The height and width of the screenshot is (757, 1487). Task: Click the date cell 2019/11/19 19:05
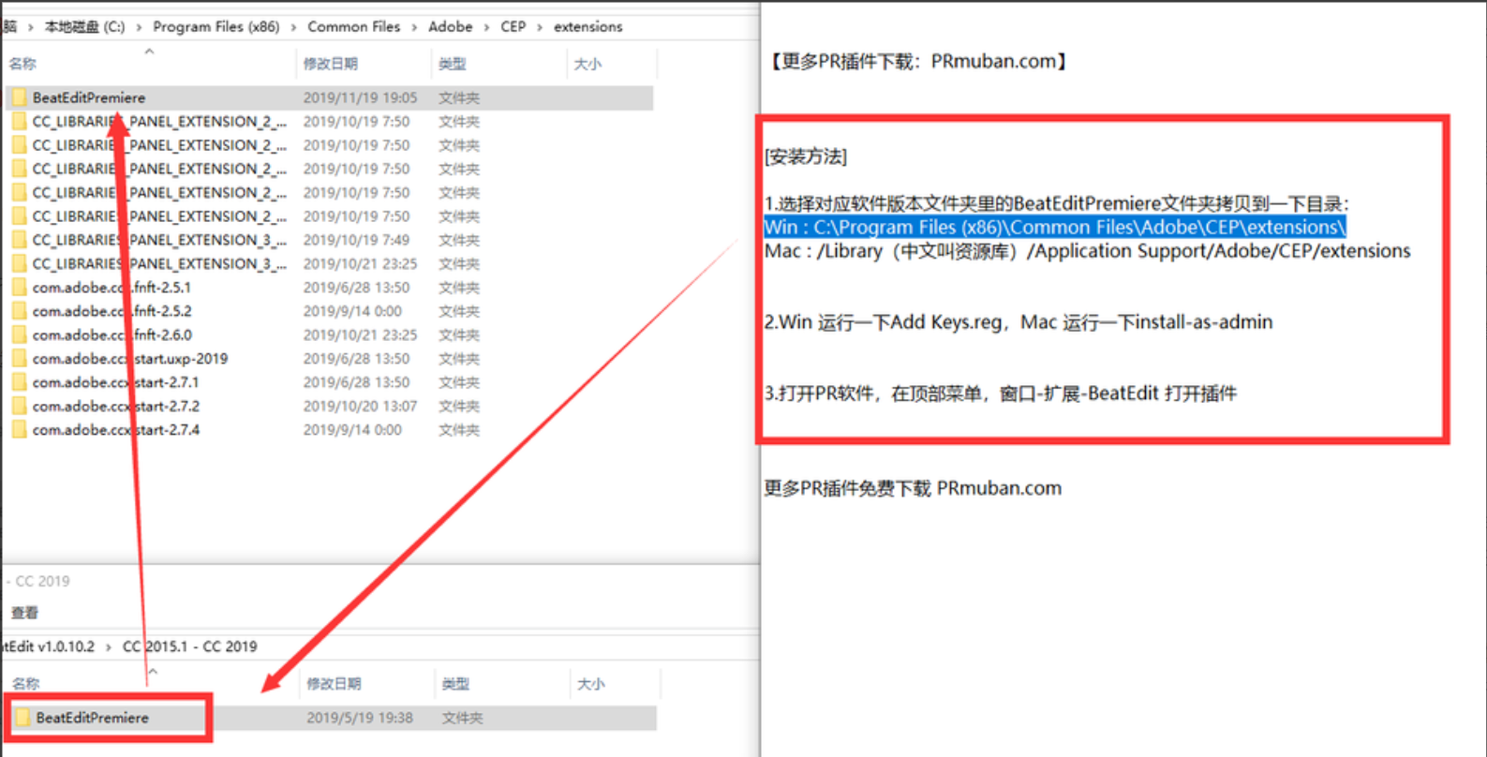coord(360,97)
